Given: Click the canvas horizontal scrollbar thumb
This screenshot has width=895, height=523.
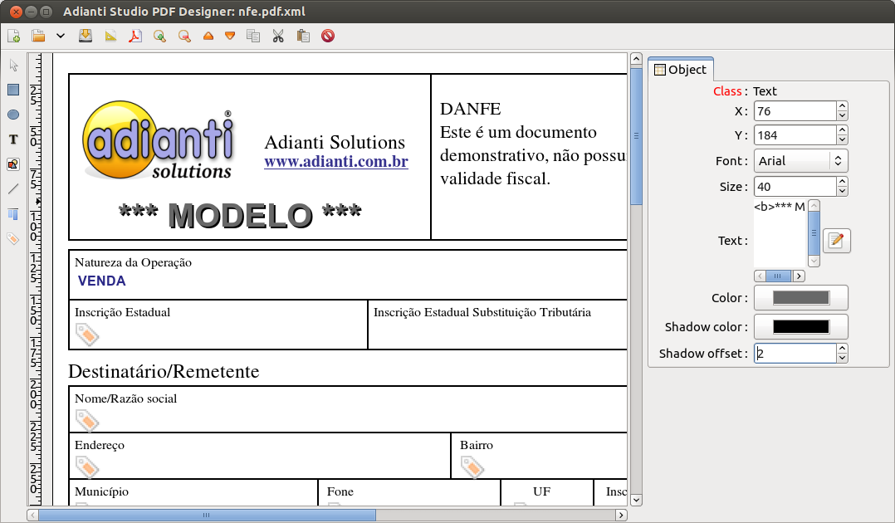Looking at the screenshot, I should point(207,515).
